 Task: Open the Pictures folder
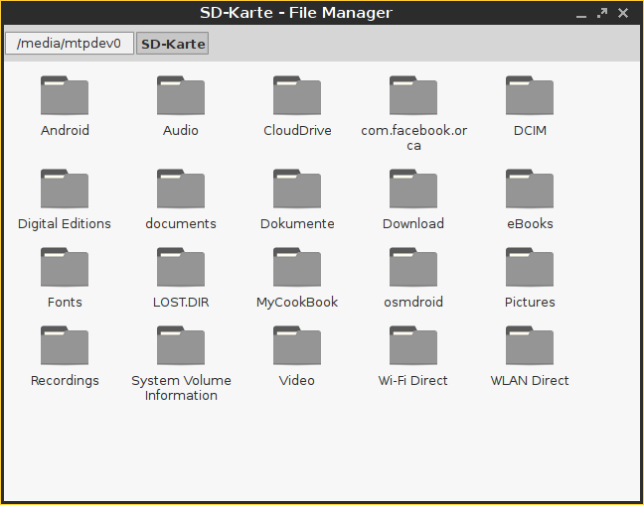pos(530,268)
